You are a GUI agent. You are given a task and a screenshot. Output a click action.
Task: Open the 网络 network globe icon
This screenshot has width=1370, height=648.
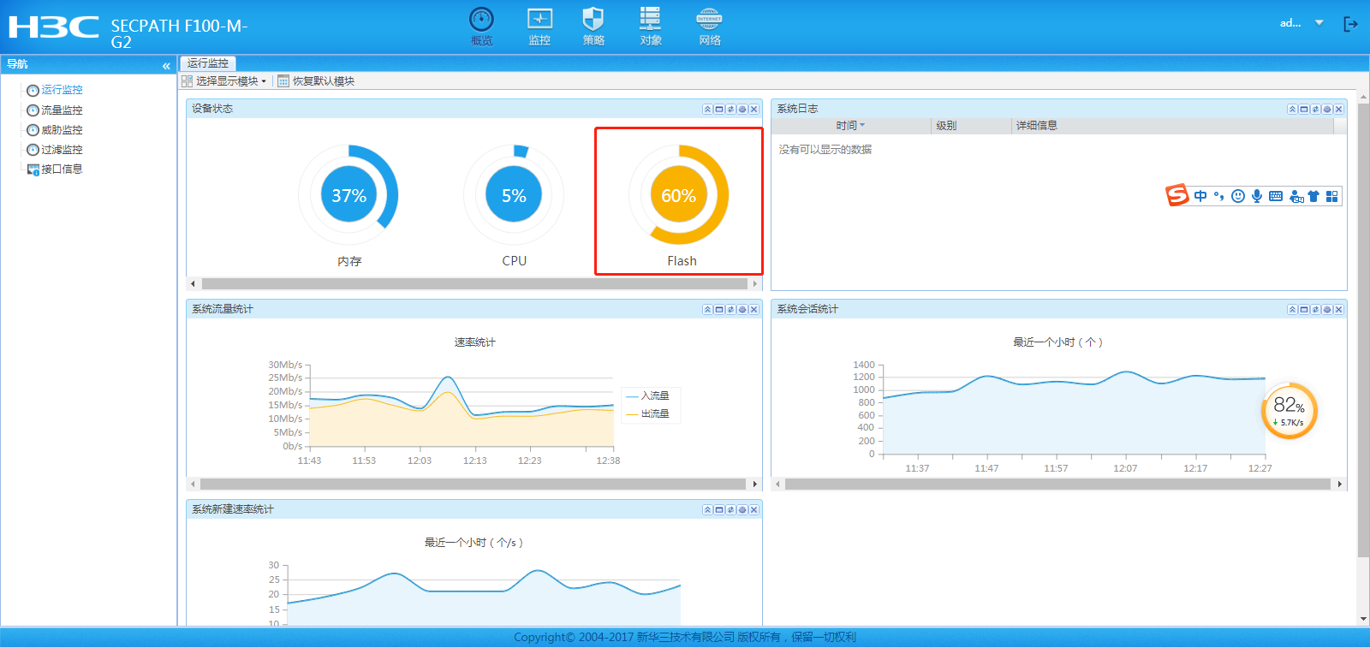pos(709,26)
